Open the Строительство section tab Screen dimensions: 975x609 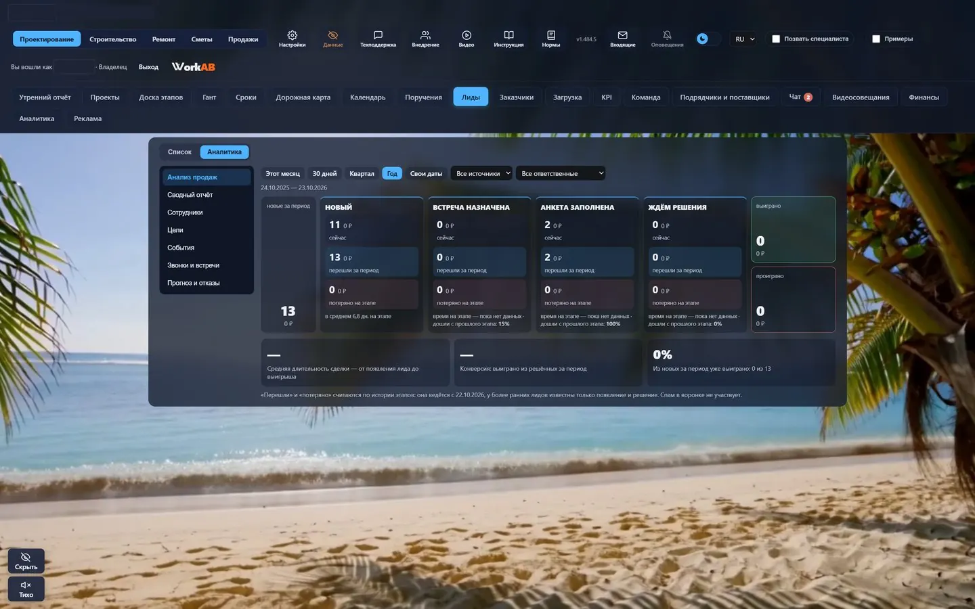112,39
